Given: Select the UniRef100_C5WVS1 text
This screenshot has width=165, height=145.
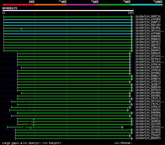Looking at the screenshot, I should coord(148,48).
